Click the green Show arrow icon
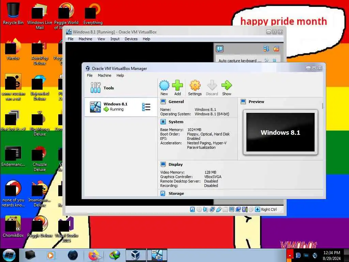This screenshot has width=349, height=262. point(227,88)
